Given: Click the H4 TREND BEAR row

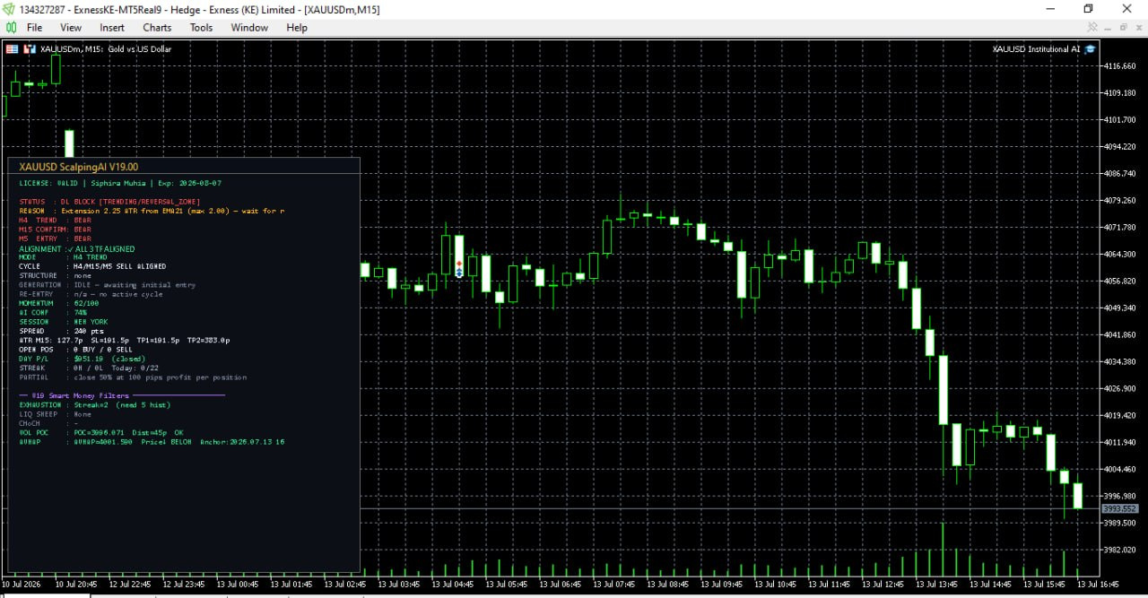Looking at the screenshot, I should (x=55, y=221).
